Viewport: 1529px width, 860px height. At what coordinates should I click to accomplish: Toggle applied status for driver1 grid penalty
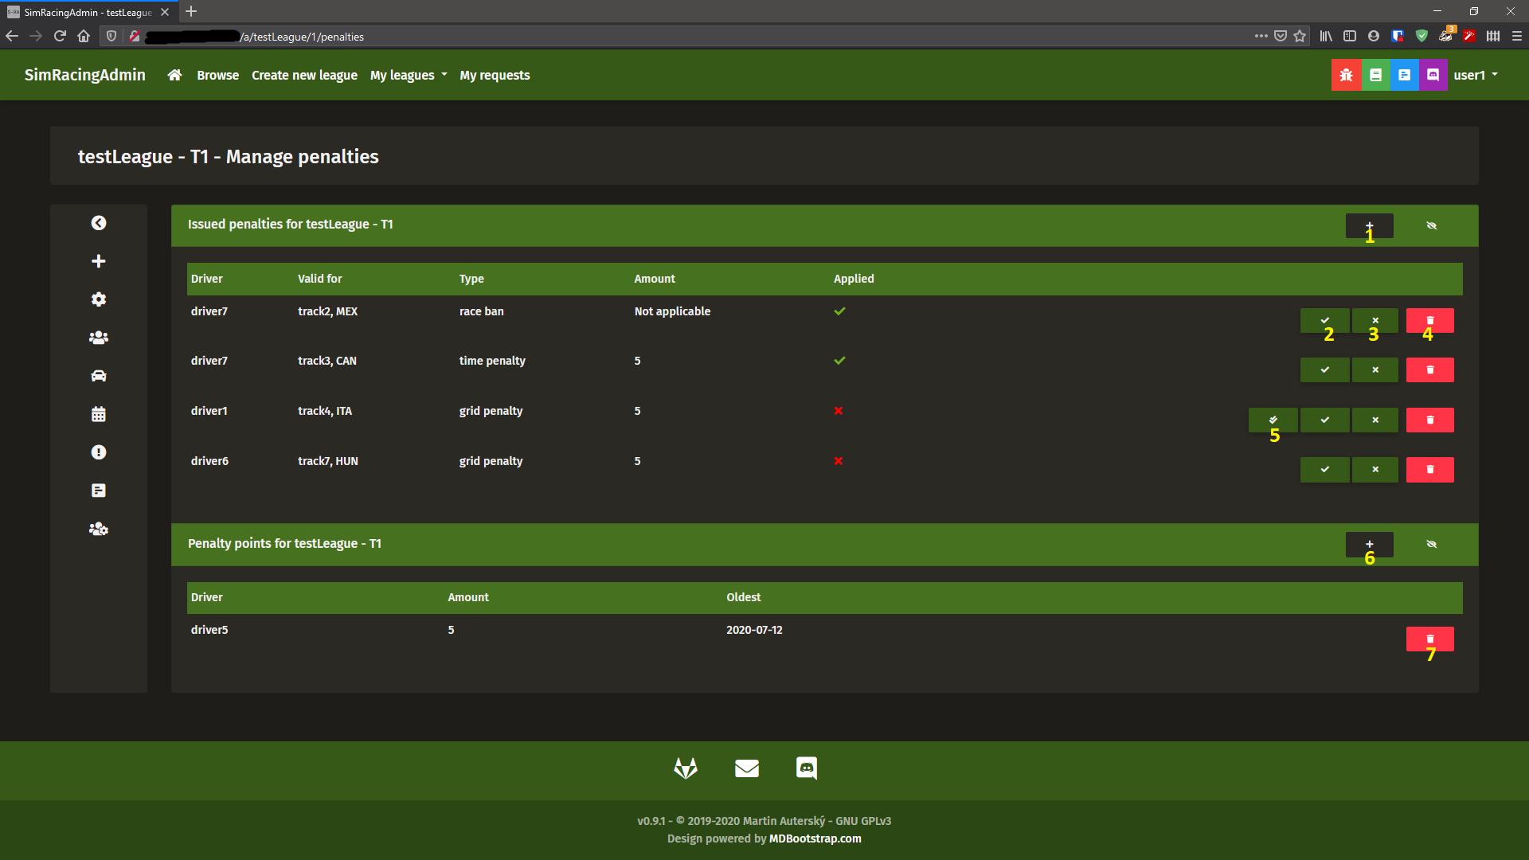(x=1273, y=419)
